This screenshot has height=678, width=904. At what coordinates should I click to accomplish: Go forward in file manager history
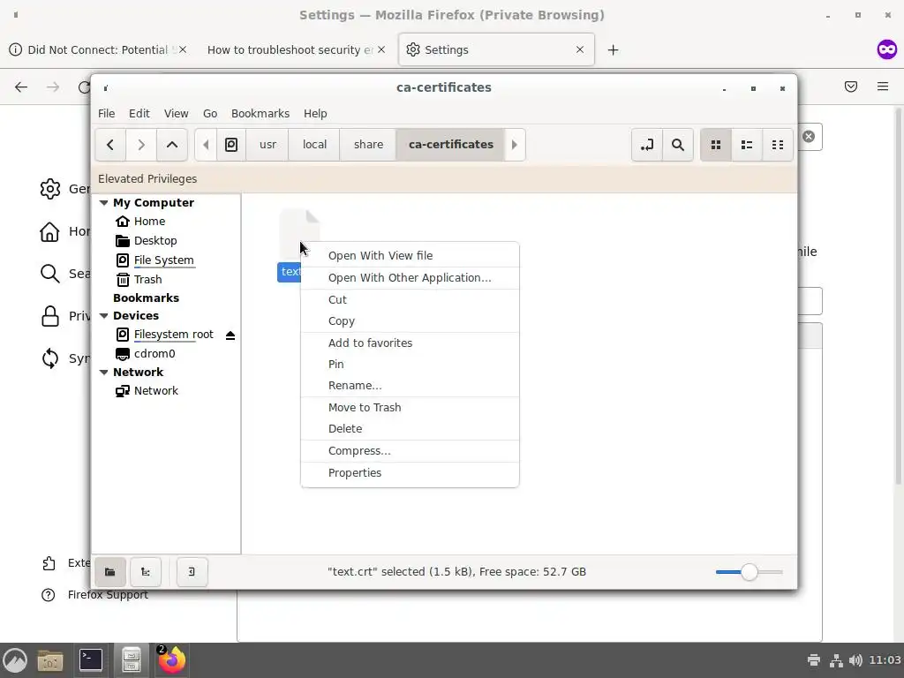(x=141, y=145)
